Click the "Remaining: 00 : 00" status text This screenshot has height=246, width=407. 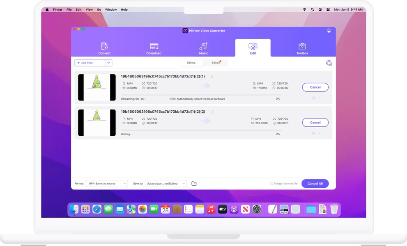pos(133,99)
